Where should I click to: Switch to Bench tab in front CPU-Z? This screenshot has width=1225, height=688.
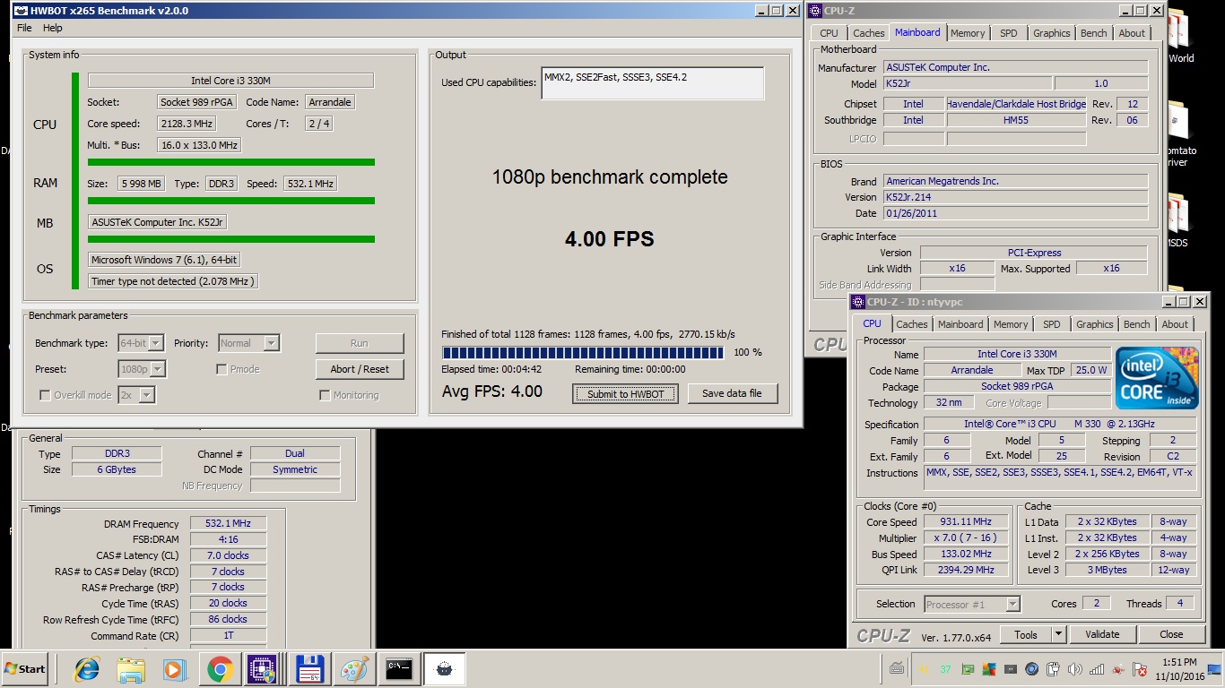[x=1137, y=324]
